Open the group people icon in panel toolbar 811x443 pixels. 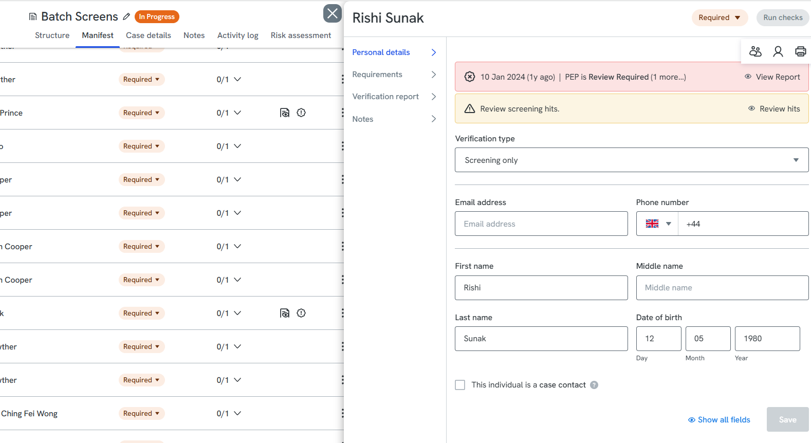755,51
